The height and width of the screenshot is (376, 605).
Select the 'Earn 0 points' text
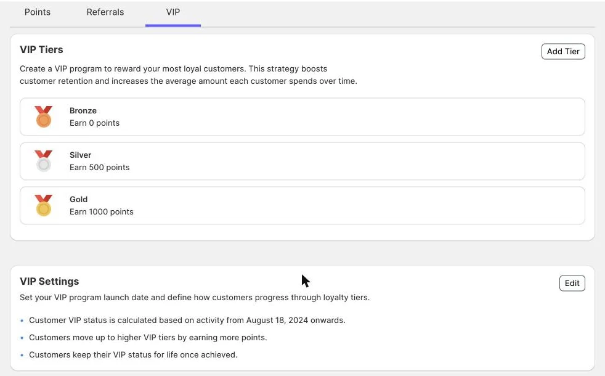pos(94,123)
